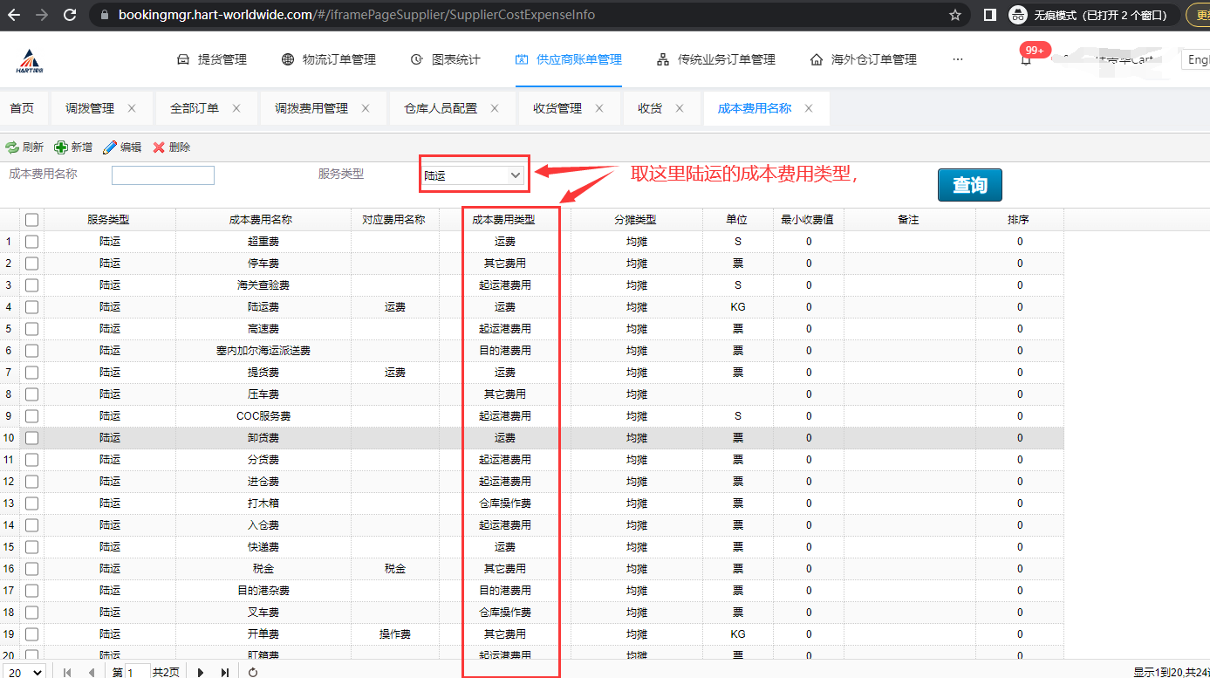Close the 收货管理 tab
Viewport: 1210px width, 678px height.
click(599, 108)
